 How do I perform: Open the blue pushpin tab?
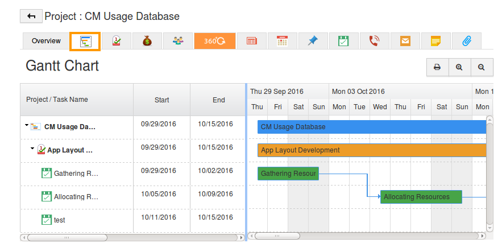[x=313, y=41]
